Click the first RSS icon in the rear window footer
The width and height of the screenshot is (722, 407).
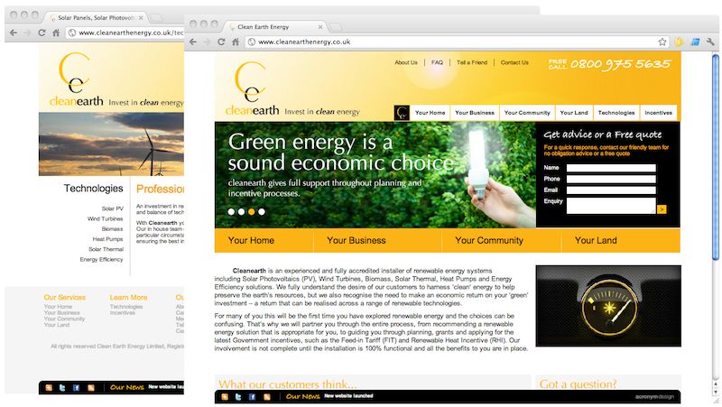(x=49, y=388)
